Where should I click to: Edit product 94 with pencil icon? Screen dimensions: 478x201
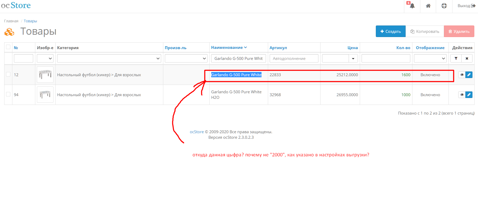[x=469, y=95]
